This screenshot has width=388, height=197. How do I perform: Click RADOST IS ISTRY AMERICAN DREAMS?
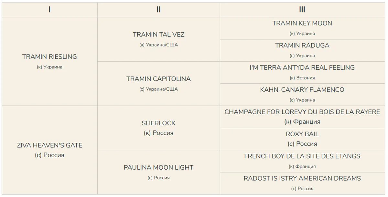tap(302, 178)
